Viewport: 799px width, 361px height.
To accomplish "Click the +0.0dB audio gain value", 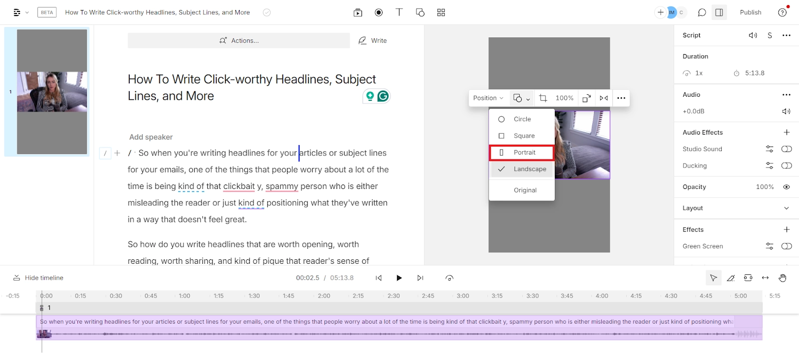I will pos(694,112).
